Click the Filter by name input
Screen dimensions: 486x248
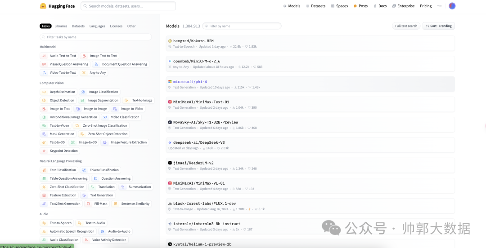click(242, 26)
